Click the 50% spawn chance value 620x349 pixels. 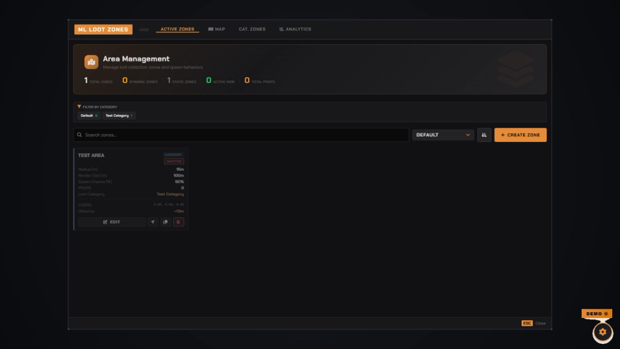pos(179,182)
